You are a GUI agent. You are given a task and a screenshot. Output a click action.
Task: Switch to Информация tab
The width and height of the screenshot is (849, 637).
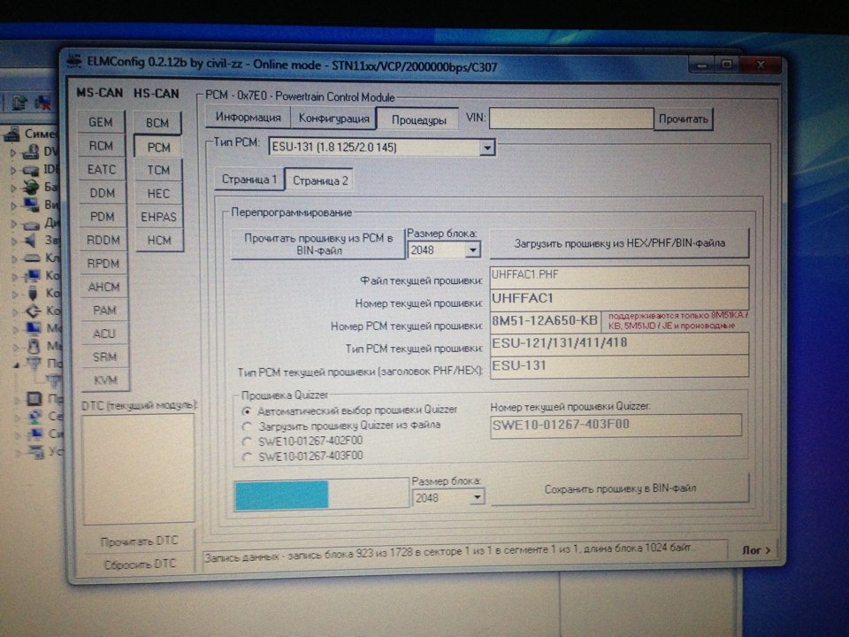[248, 117]
